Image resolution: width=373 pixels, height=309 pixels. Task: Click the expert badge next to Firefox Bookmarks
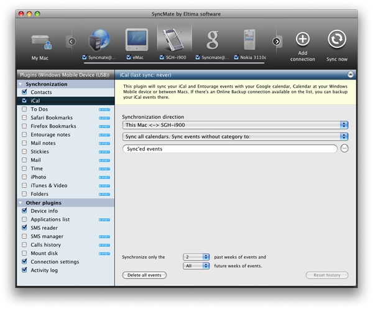(x=104, y=127)
